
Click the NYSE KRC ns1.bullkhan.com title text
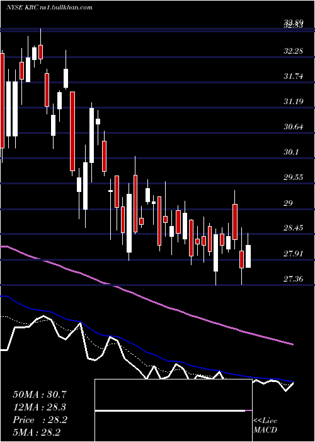point(50,8)
